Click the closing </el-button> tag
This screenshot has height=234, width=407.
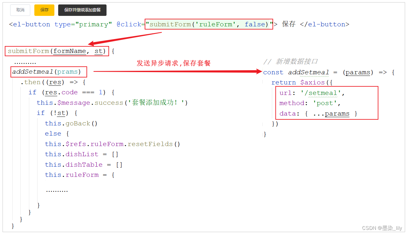click(324, 24)
